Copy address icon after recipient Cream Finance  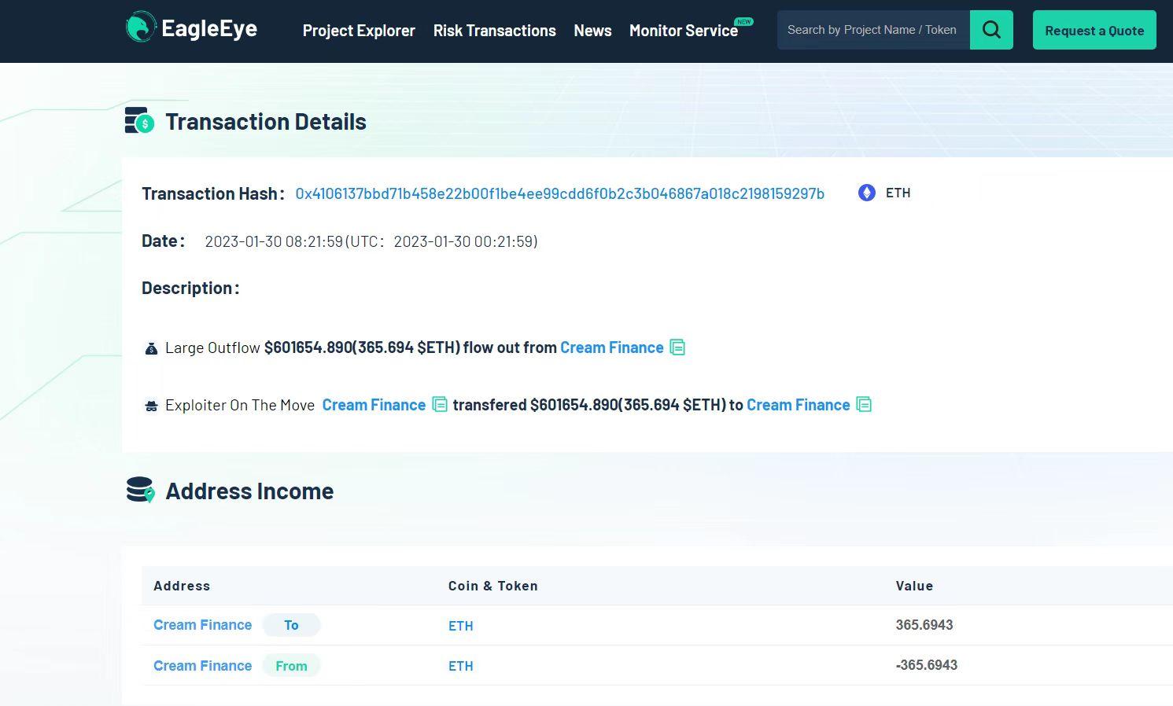coord(864,405)
